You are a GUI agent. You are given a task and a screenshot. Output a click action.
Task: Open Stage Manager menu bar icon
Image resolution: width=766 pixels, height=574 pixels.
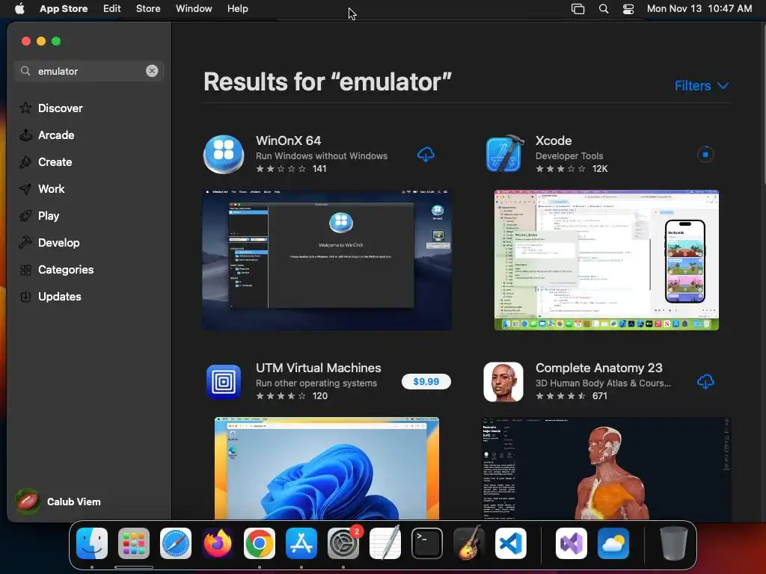(578, 9)
